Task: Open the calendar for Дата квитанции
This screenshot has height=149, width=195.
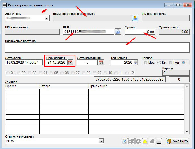Action: point(101,62)
